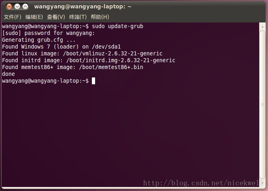Click the '[sudo] password for wangyang:' line
Screen dimensions: 268x191
click(49, 33)
